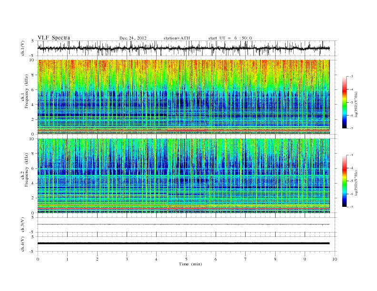Click the "9" minute tick on time axis
This screenshot has width=377, height=291.
305,259
